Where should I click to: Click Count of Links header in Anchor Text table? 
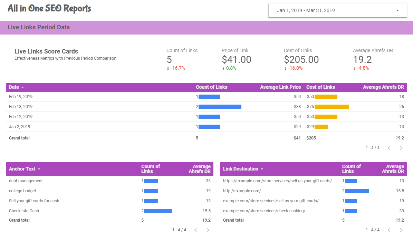coord(151,169)
